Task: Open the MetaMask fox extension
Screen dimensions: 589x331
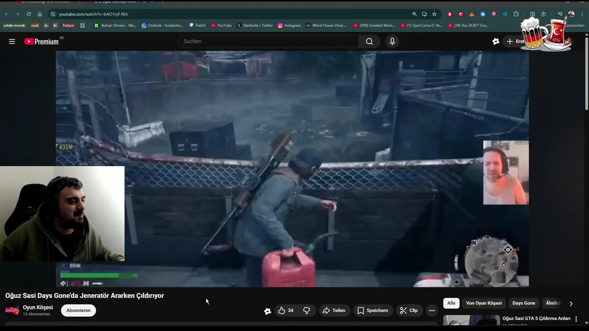Action: [x=472, y=14]
